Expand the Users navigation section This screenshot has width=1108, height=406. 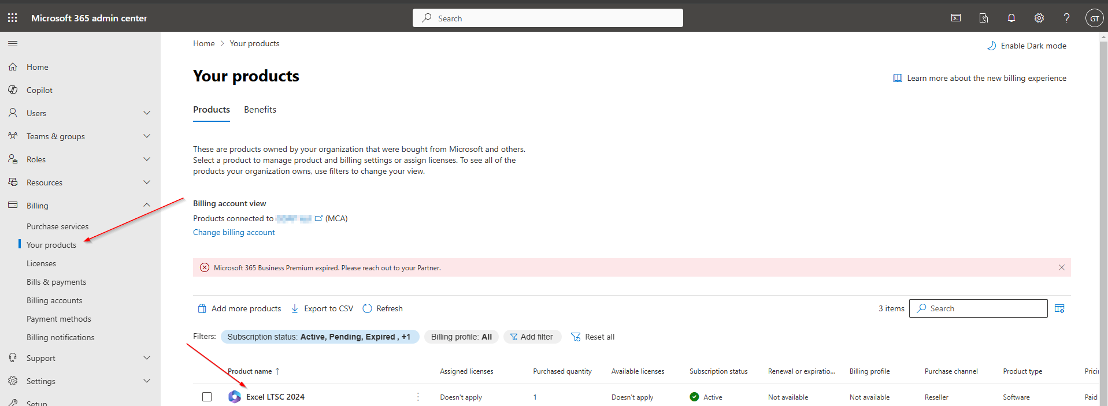point(147,113)
